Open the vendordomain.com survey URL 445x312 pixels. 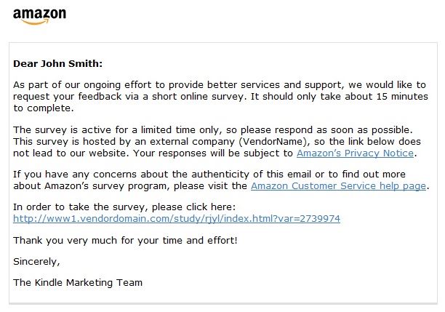pos(177,218)
